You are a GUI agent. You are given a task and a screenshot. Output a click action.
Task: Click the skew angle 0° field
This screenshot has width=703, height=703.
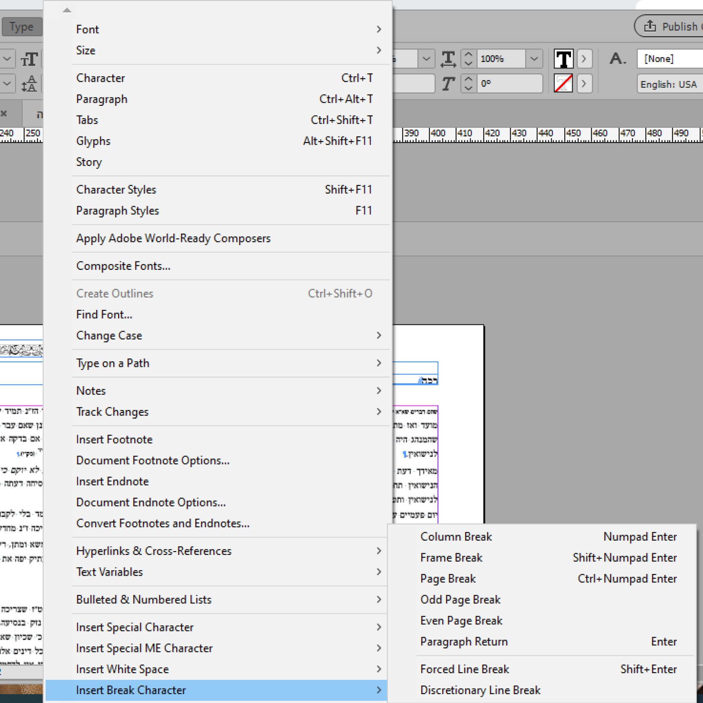tap(509, 83)
